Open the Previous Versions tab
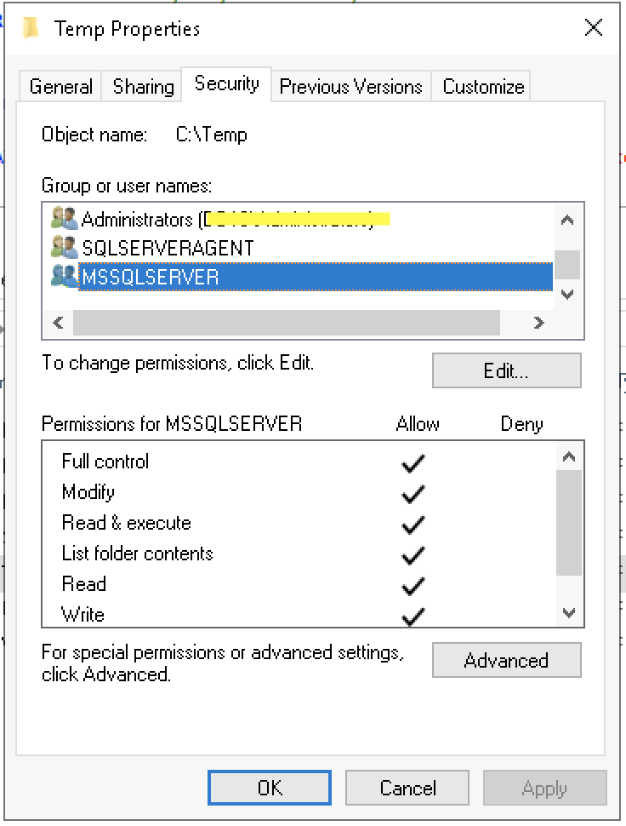 tap(350, 85)
